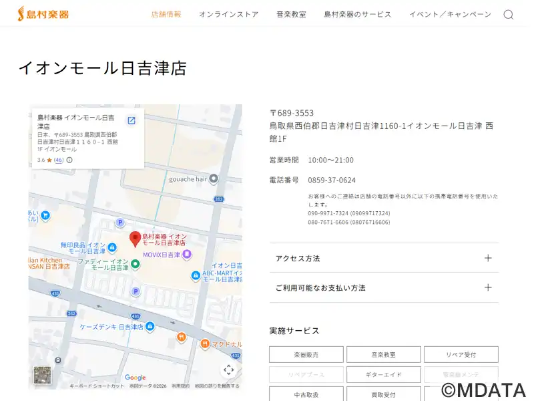This screenshot has height=401, width=534.
Task: Click the shopping cart marker at the map's left edge
Action: (x=45, y=215)
